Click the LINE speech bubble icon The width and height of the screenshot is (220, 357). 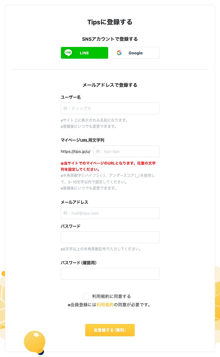pyautogui.click(x=68, y=53)
